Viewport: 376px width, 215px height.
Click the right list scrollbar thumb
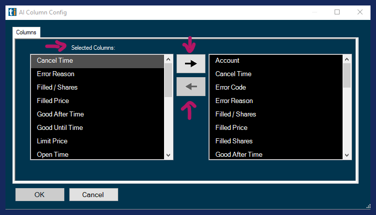click(x=347, y=75)
